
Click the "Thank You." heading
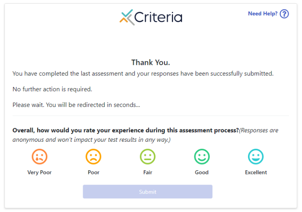click(151, 62)
